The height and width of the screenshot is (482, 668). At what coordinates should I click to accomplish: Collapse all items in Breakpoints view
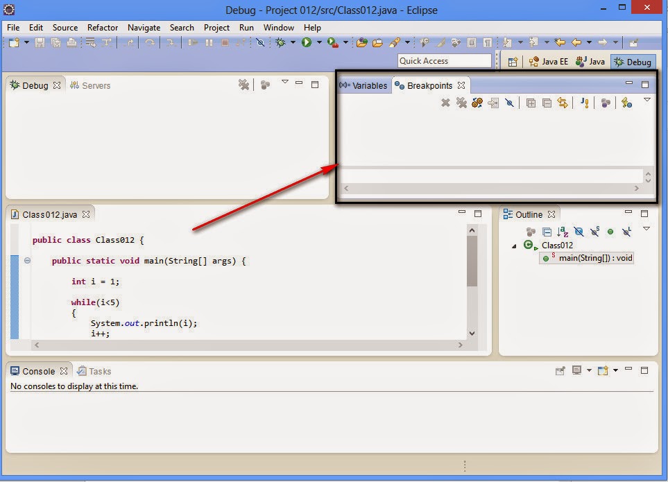tap(547, 102)
